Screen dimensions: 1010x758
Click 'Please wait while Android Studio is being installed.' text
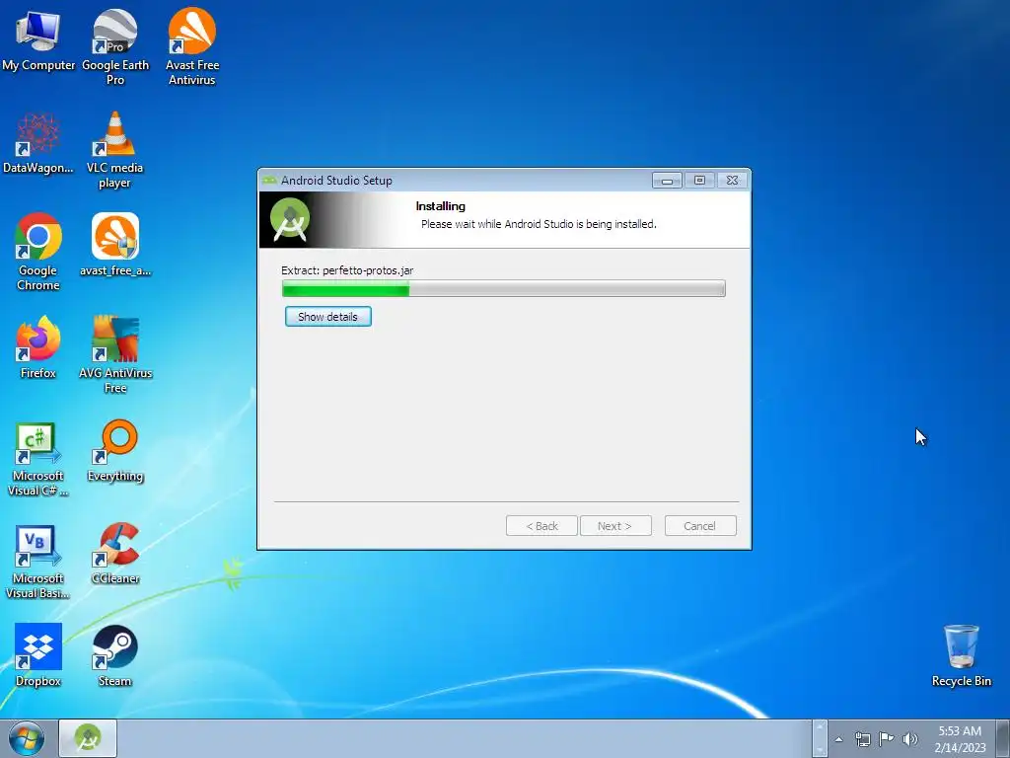coord(539,224)
